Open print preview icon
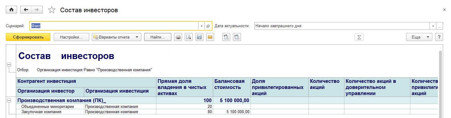The height and width of the screenshot is (118, 451). [189, 37]
